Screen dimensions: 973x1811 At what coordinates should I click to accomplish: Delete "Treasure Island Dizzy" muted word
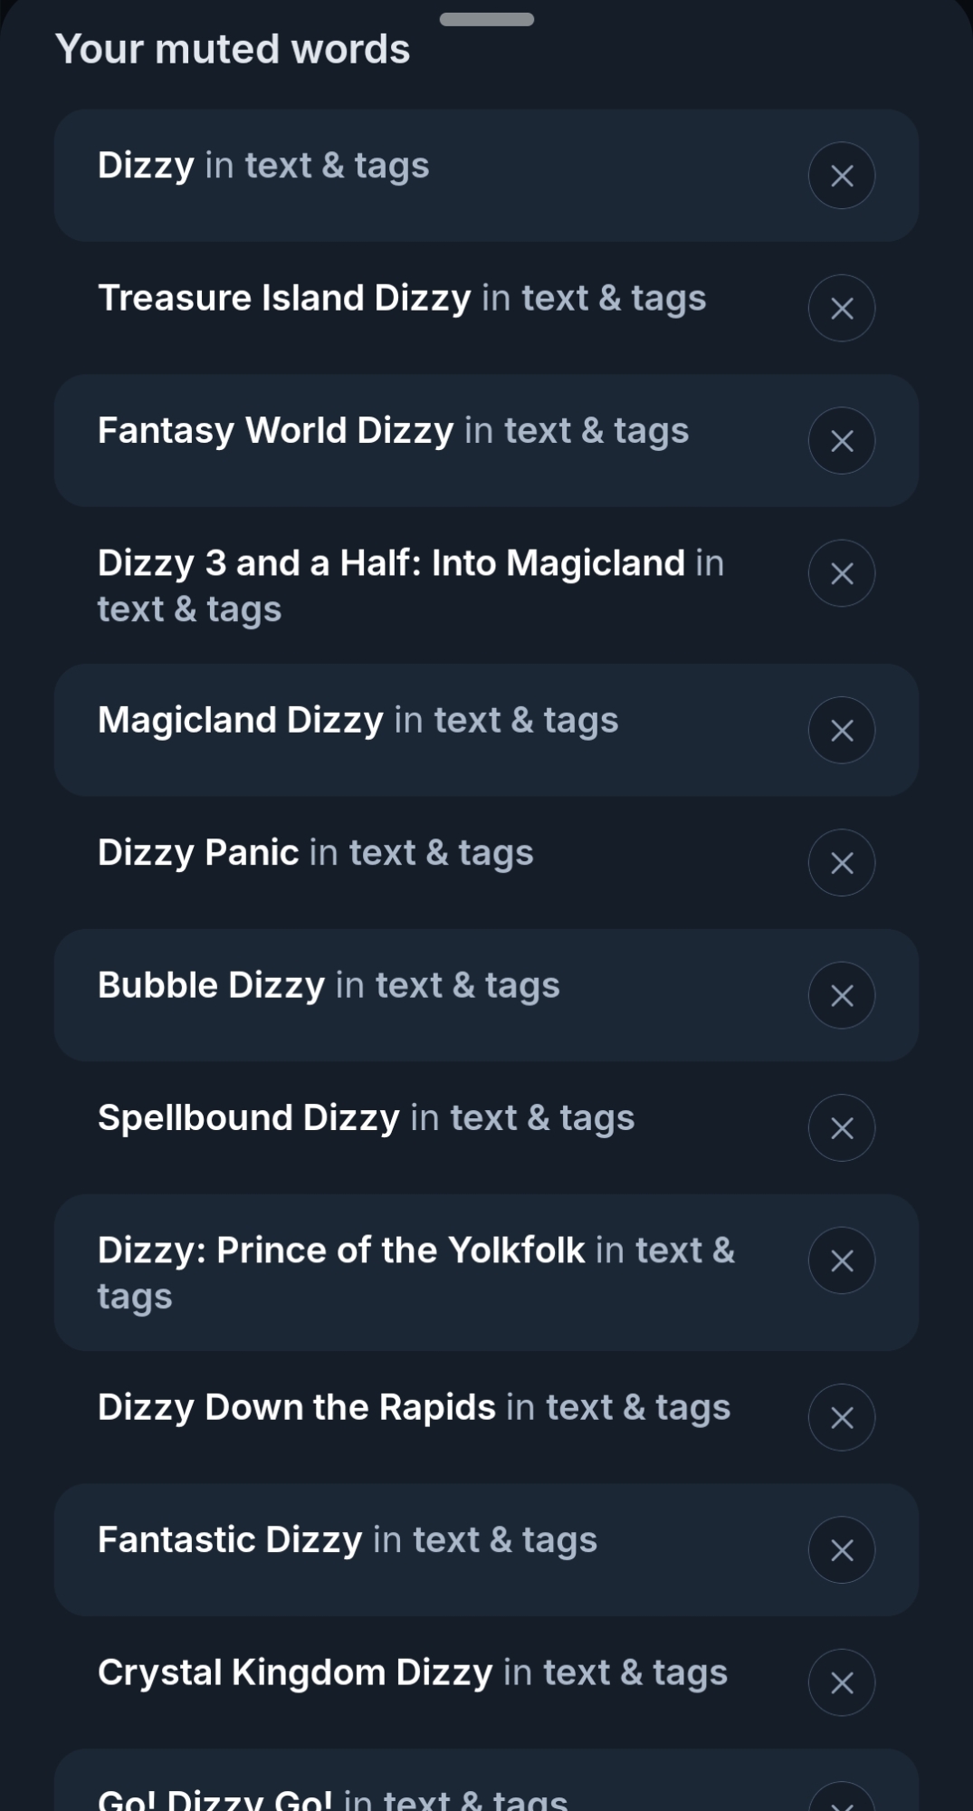(x=841, y=308)
